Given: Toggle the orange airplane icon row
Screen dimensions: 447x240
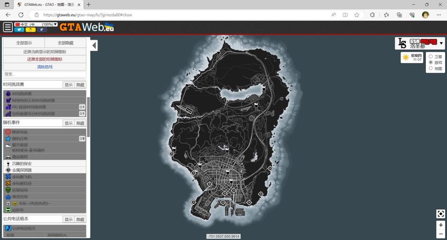Looking at the screenshot, I should (45, 183).
